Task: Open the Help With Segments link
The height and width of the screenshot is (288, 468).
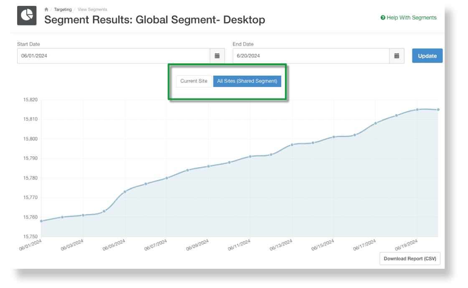Action: click(411, 18)
